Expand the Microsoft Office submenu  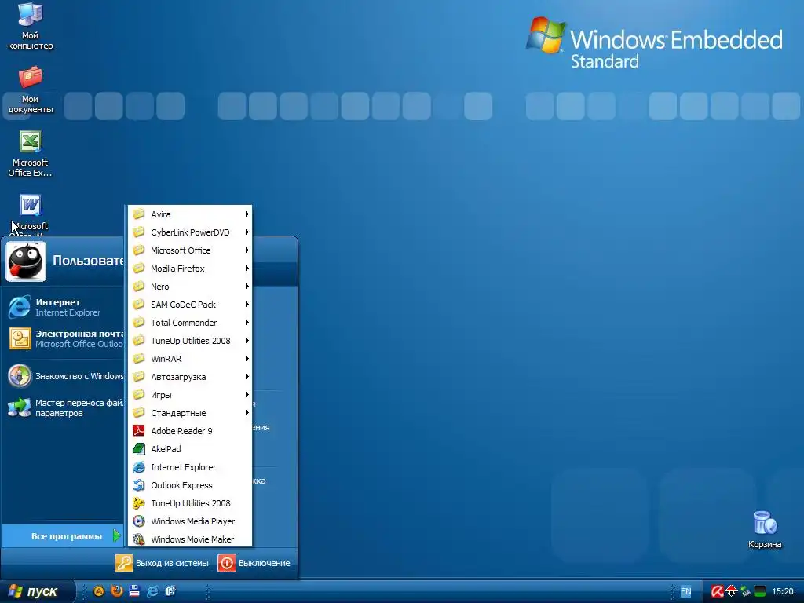point(190,250)
